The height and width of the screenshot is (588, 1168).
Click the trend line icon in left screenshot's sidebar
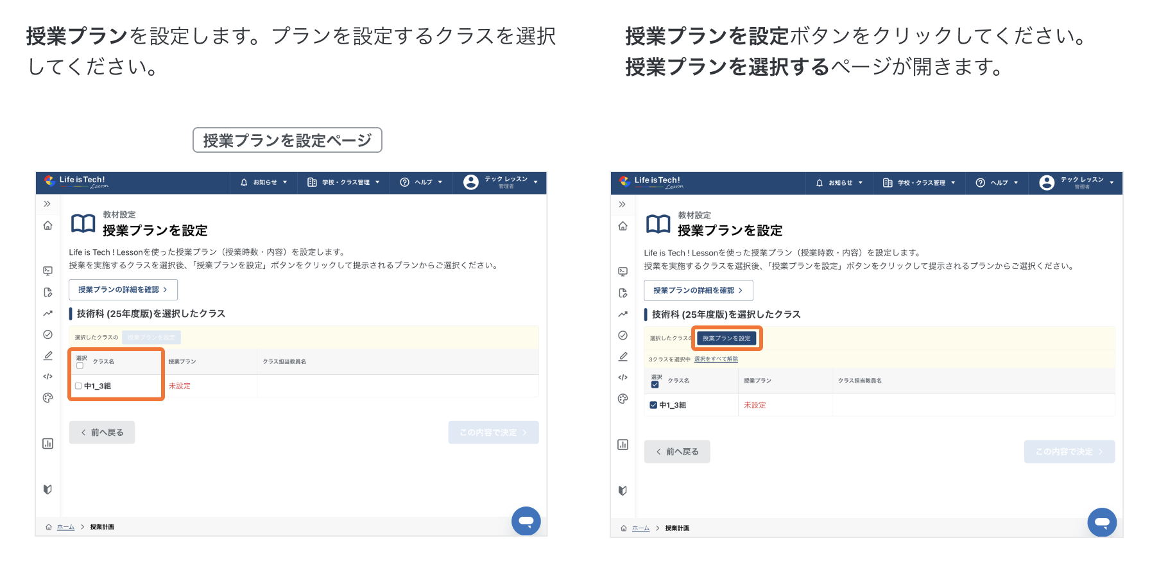coord(47,313)
